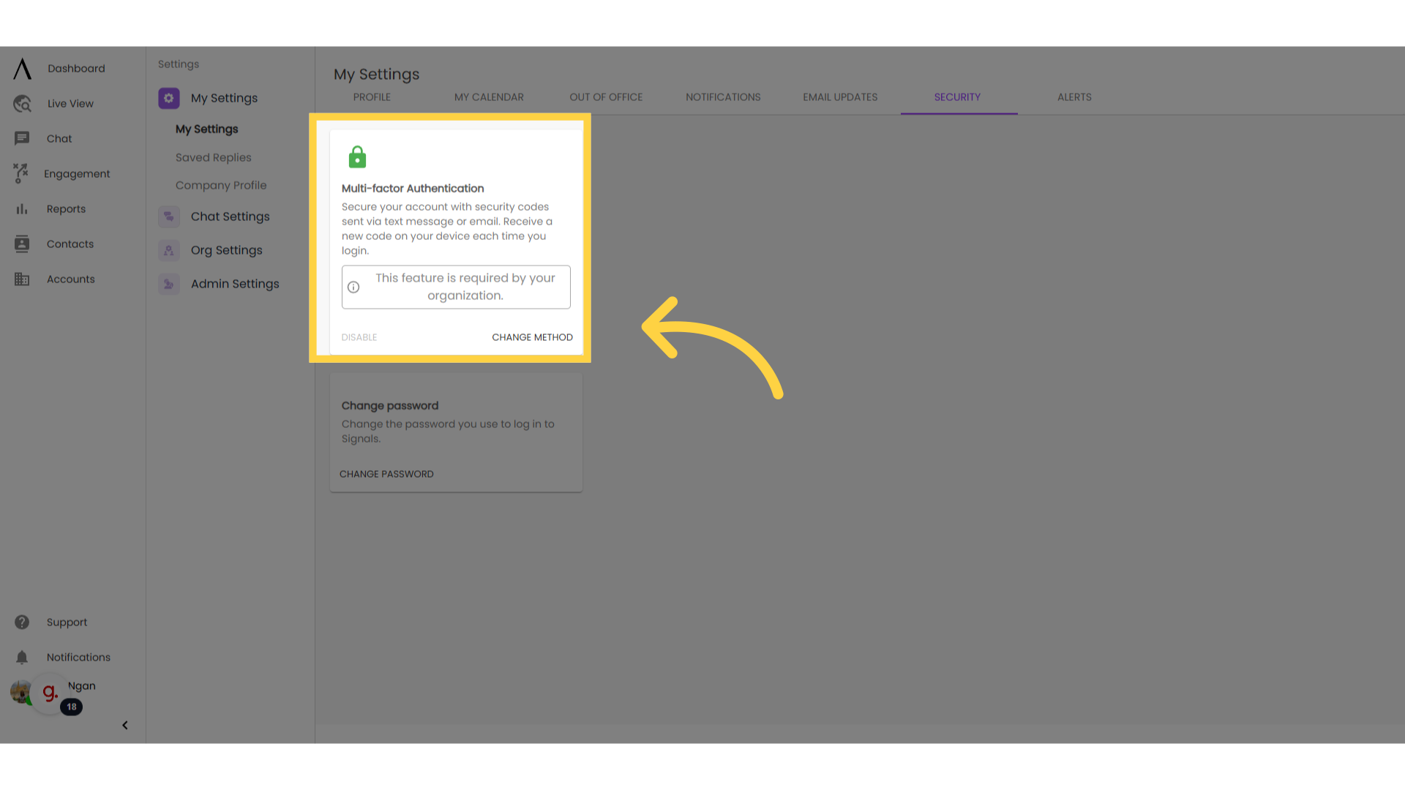Click CHANGE METHOD button
1405x790 pixels.
click(x=533, y=336)
